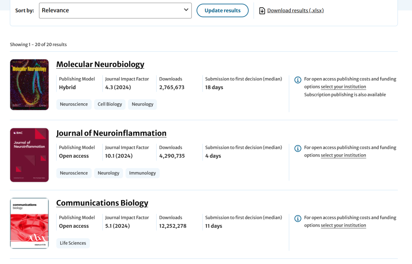Open the Communications Biology title link
Viewport: 412px width, 264px height.
[102, 203]
